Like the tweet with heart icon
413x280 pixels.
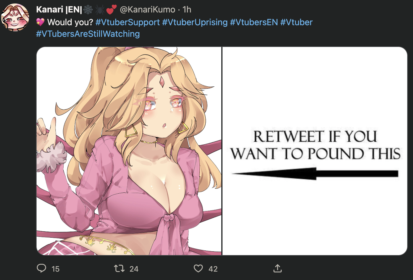click(198, 268)
